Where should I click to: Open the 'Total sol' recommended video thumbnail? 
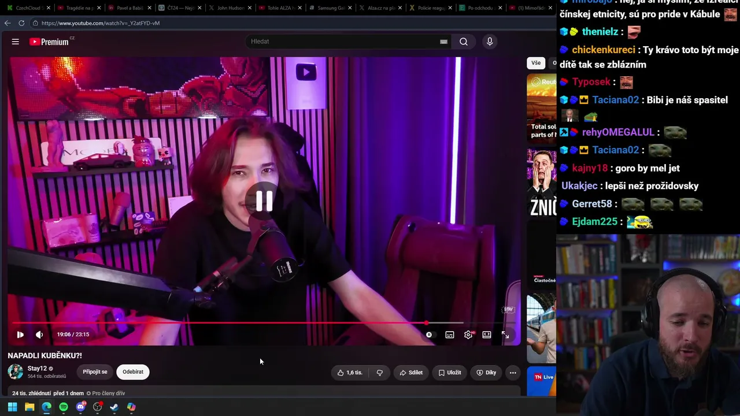point(541,108)
